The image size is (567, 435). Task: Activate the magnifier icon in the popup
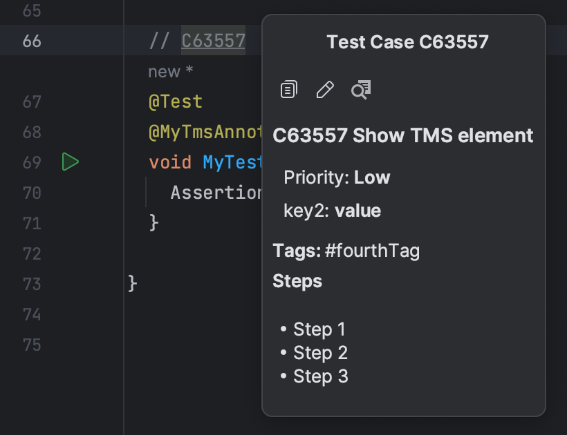tap(360, 89)
